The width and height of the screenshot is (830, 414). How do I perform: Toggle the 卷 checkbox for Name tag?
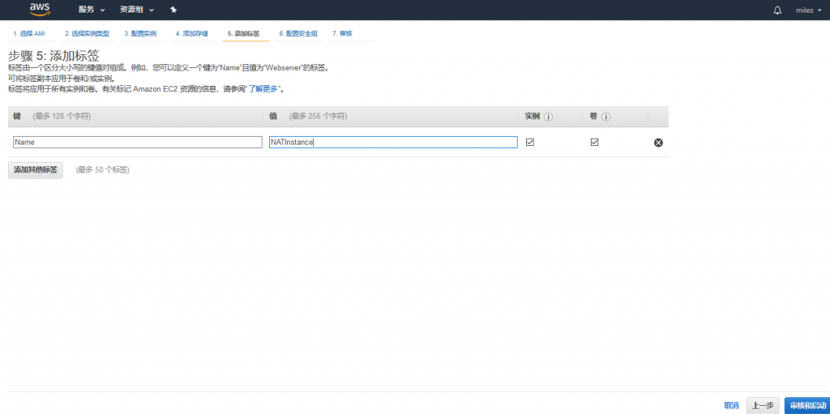pos(594,142)
